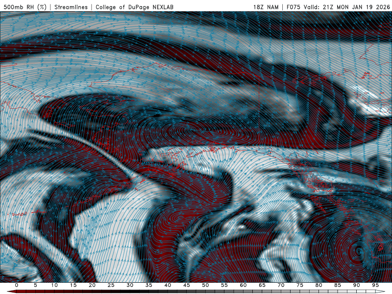
Task: Select the 15 value on RH scale
Action: pyautogui.click(x=73, y=285)
